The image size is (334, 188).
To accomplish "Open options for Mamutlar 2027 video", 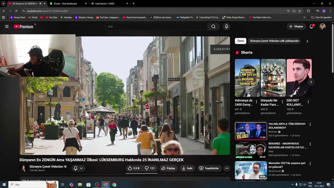I will pyautogui.click(x=310, y=163).
